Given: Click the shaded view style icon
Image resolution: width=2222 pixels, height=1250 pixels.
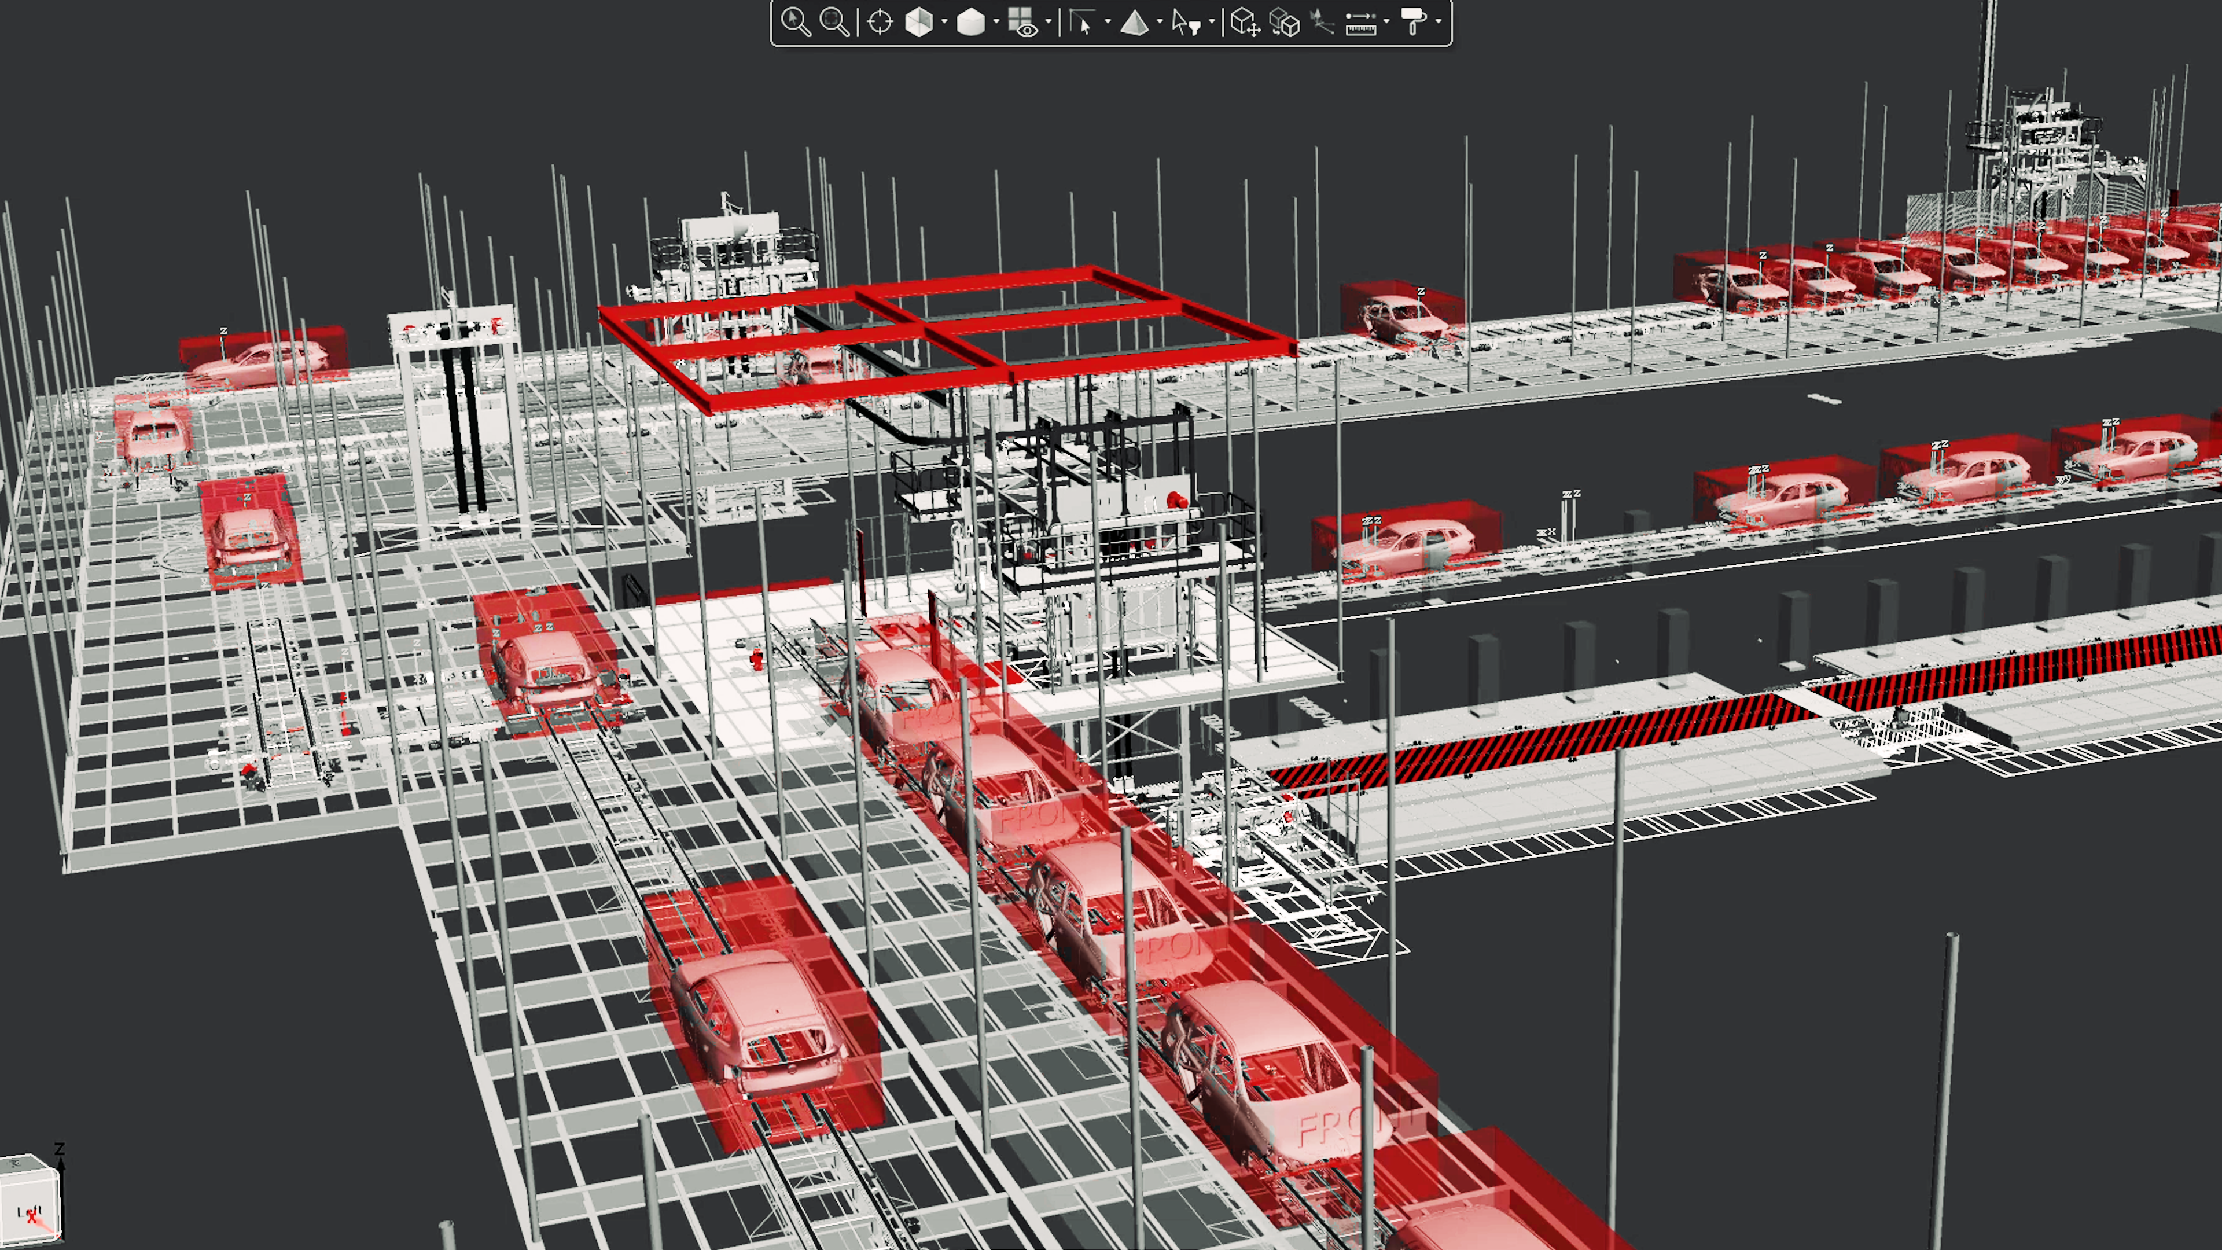Looking at the screenshot, I should (970, 21).
